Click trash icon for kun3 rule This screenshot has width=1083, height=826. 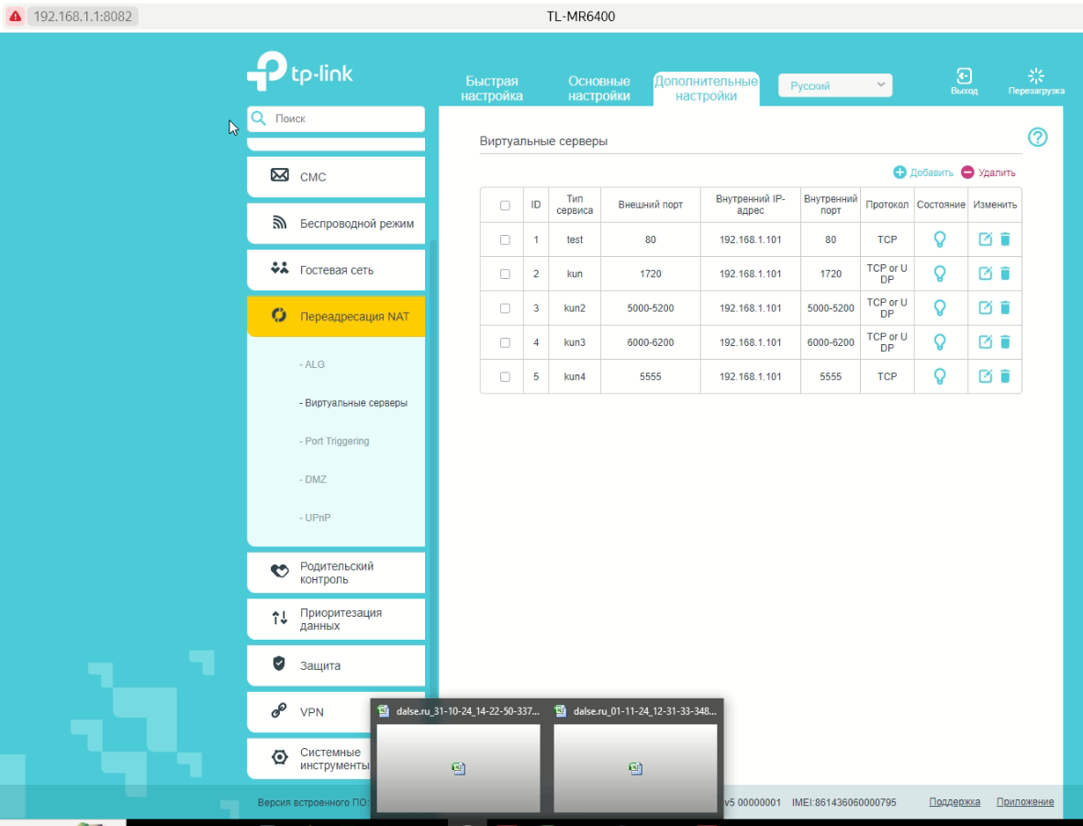(x=1005, y=342)
